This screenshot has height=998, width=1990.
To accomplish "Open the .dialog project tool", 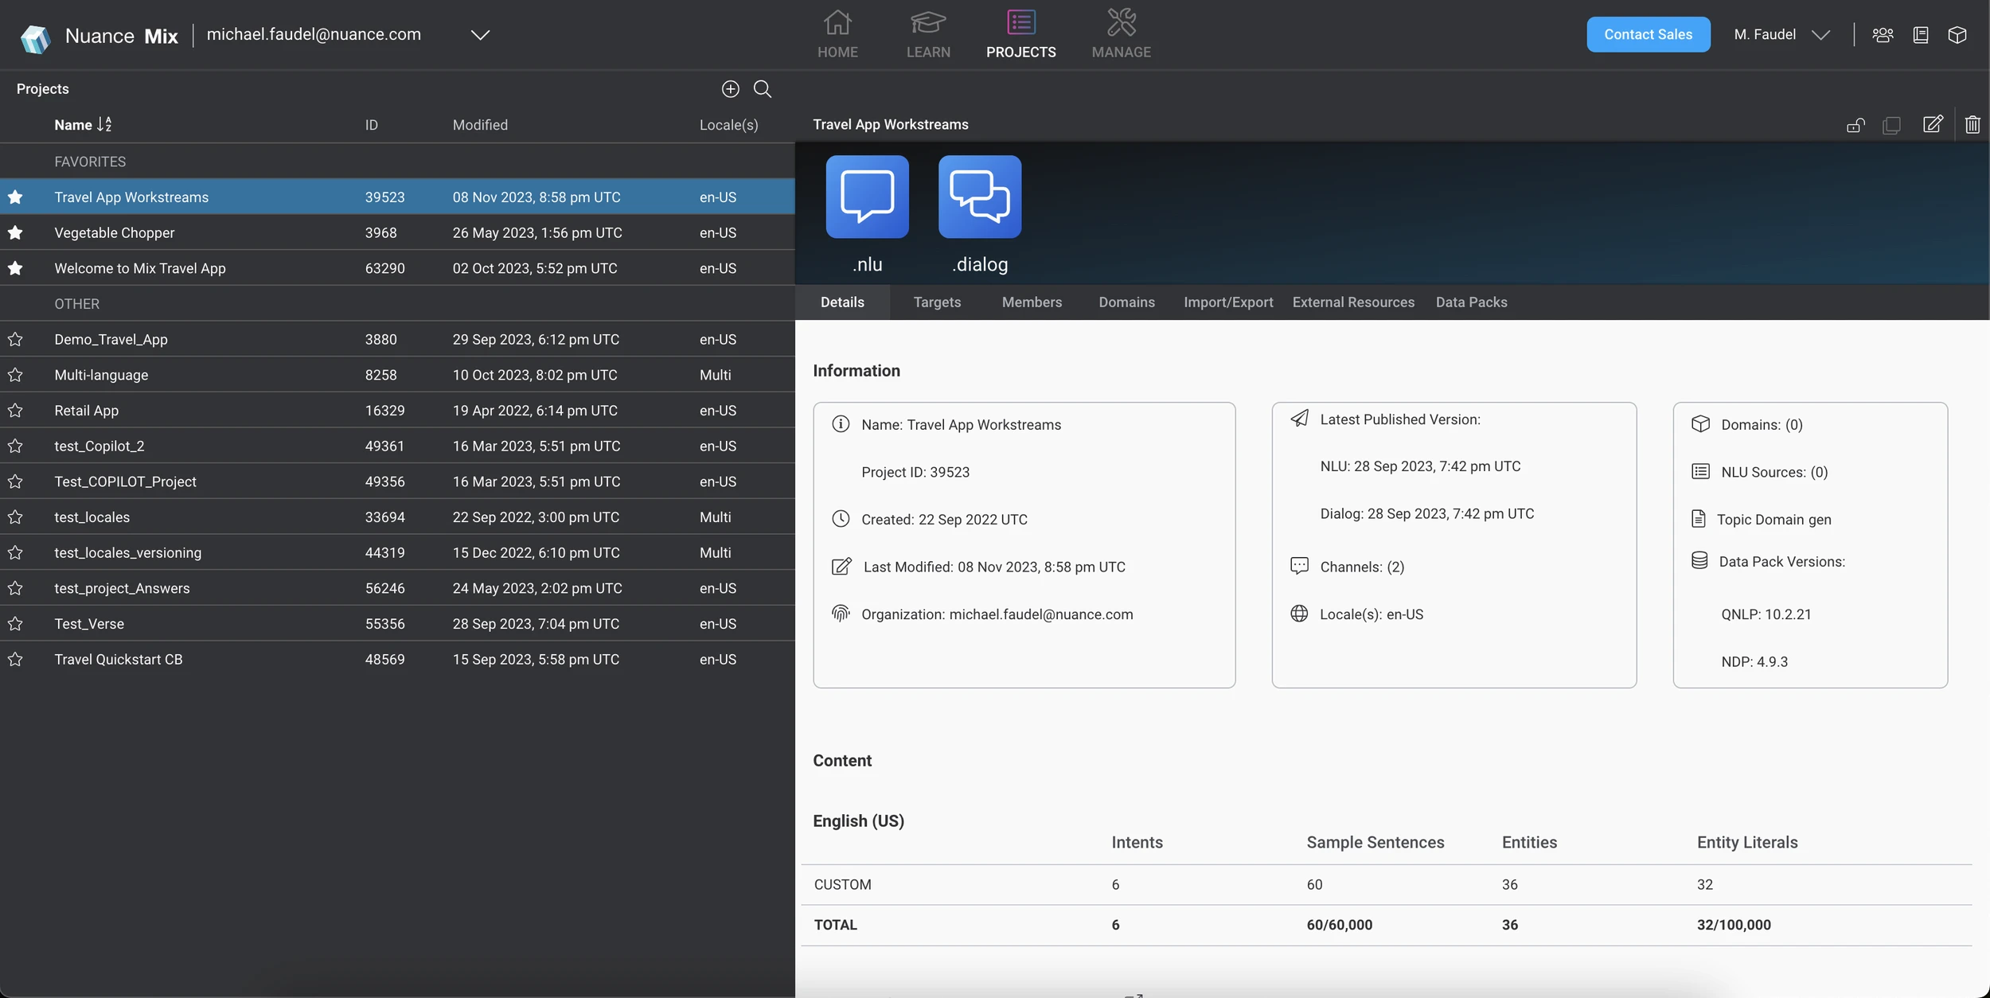I will 979,197.
